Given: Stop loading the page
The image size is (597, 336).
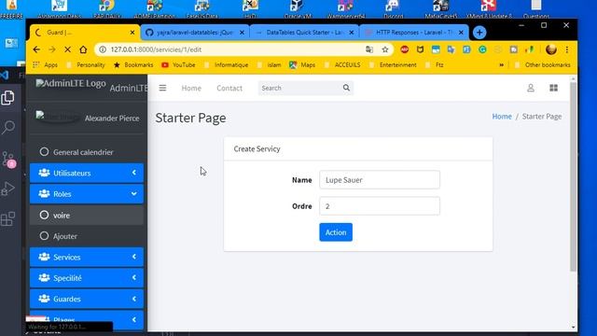Looking at the screenshot, I should (x=67, y=49).
